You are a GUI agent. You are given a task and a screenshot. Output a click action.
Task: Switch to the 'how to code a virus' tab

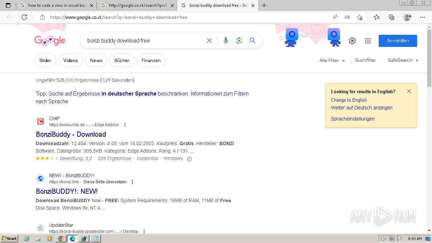click(56, 5)
